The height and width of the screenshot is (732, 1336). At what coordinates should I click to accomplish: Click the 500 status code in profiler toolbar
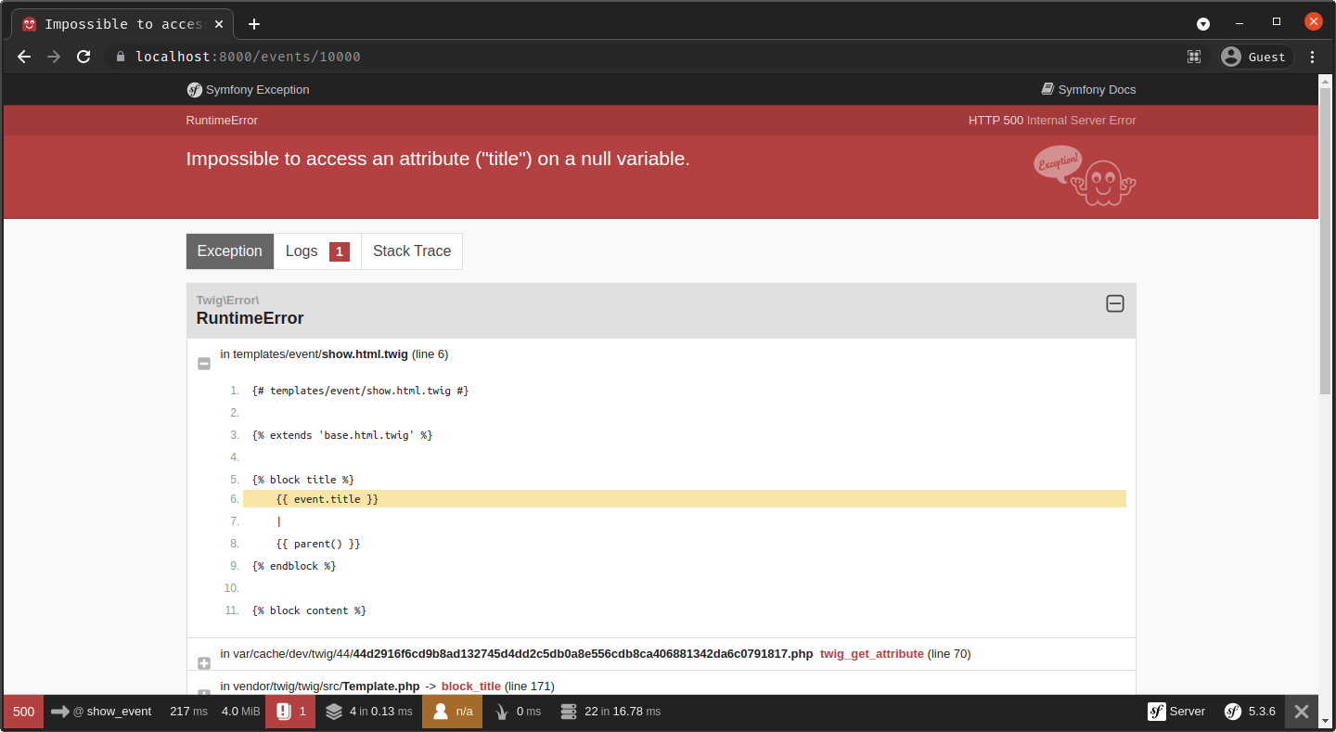[x=23, y=712]
